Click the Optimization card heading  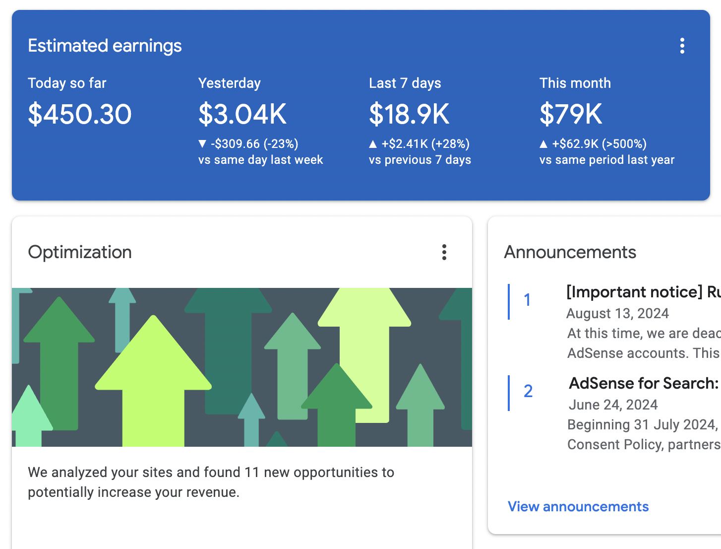pyautogui.click(x=80, y=252)
